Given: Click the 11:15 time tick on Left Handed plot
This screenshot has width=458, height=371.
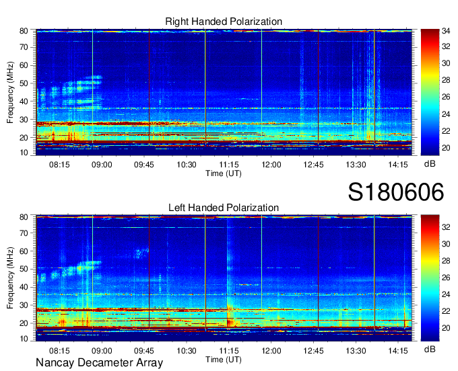Looking at the screenshot, I should (x=229, y=351).
